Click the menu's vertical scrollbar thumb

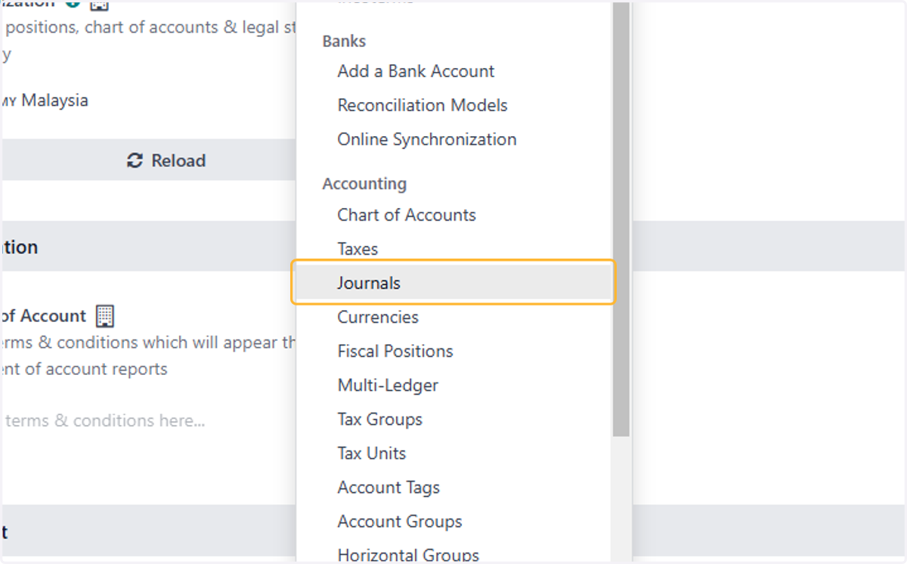(621, 219)
